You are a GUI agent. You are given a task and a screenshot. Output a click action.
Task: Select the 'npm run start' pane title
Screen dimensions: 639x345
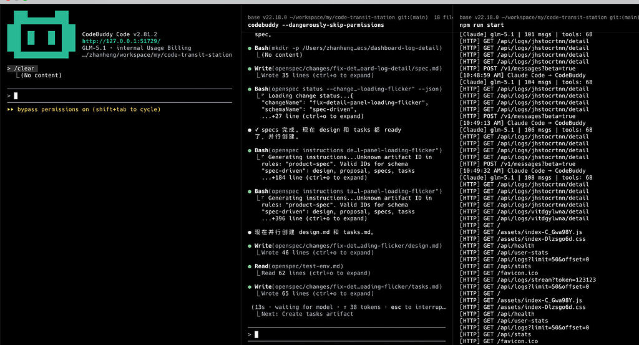coord(482,25)
